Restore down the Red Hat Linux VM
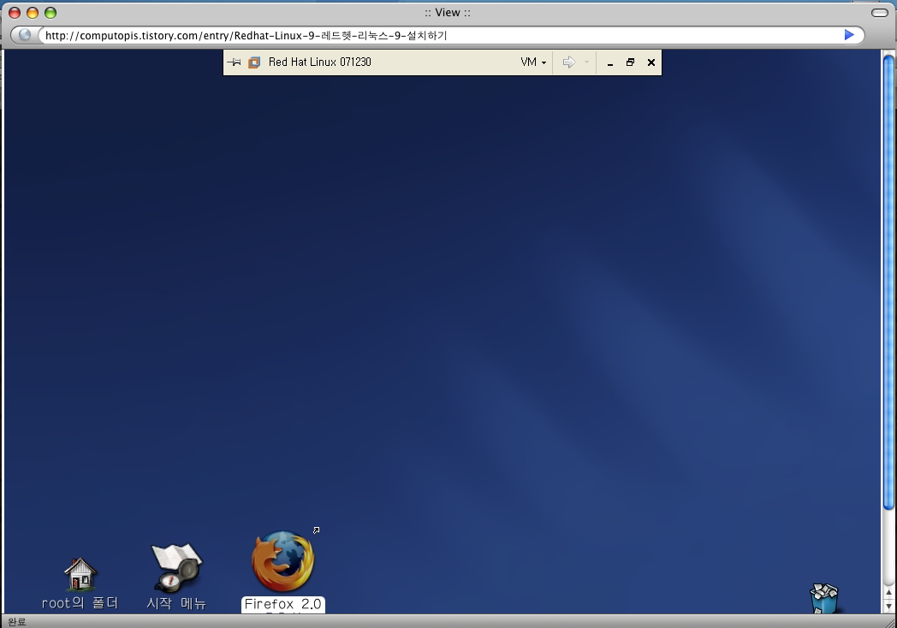 tap(631, 62)
